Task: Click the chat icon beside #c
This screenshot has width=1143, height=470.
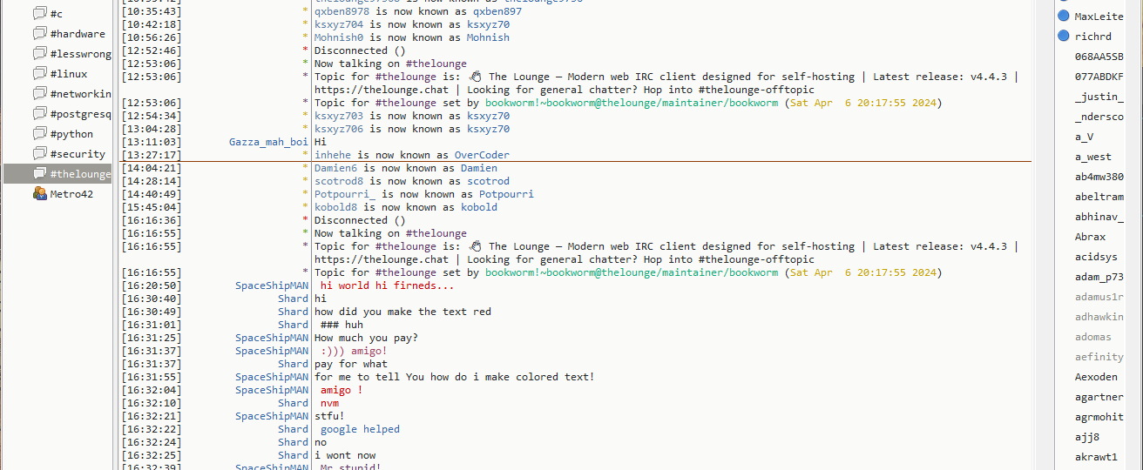Action: click(39, 13)
